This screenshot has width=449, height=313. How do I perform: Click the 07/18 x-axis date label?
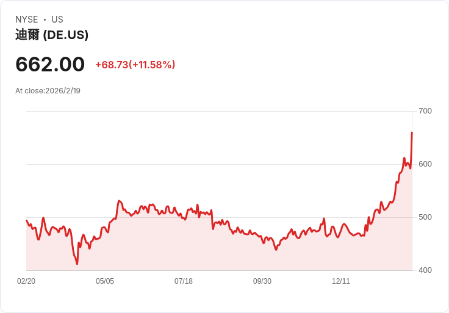point(184,281)
